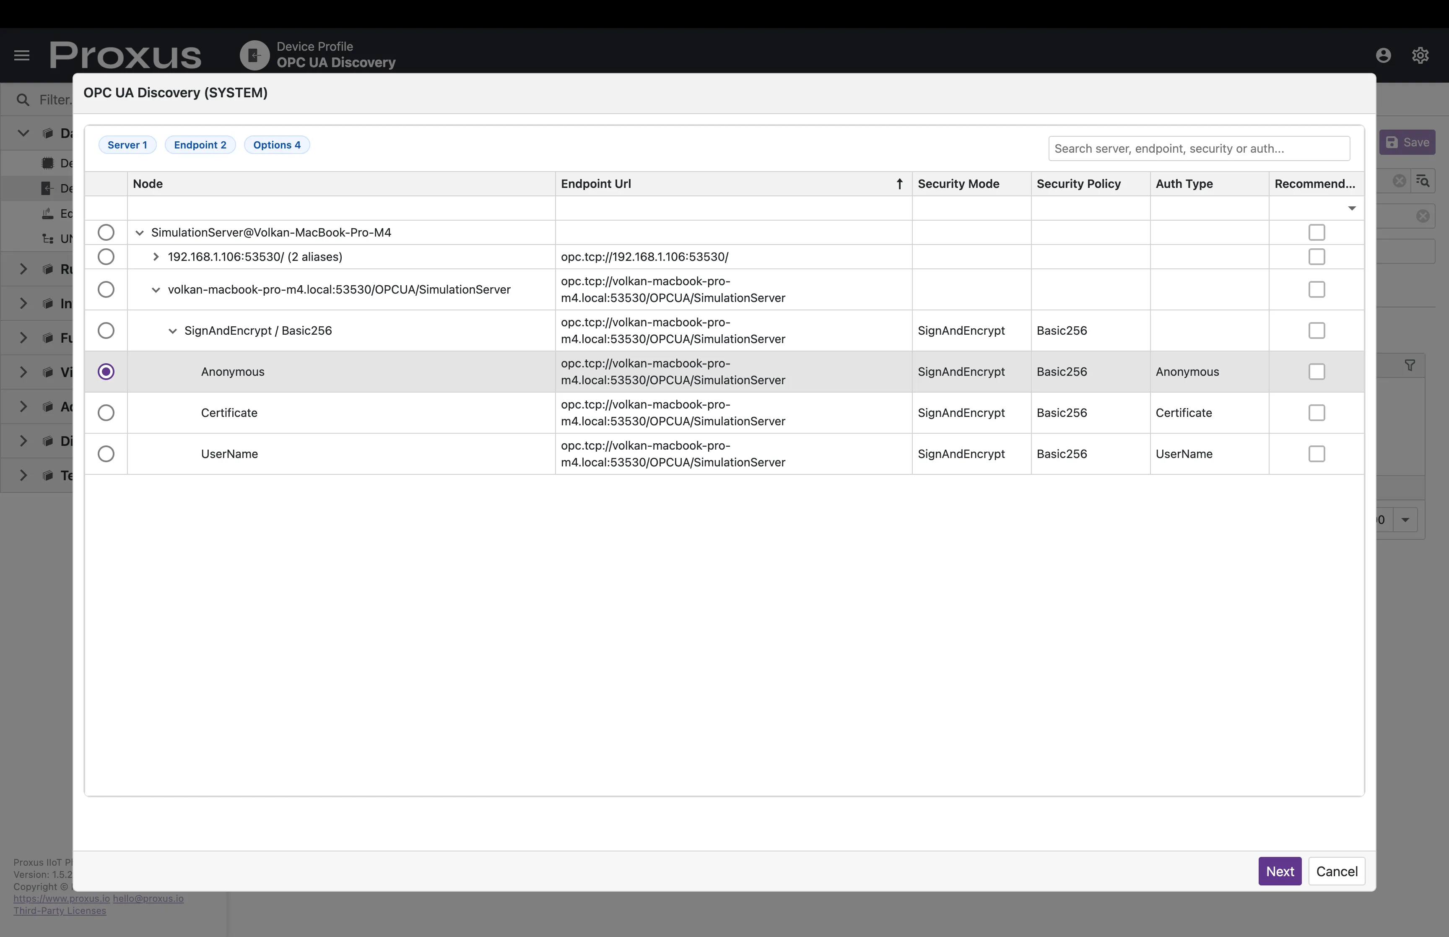Screen dimensions: 1449x937
Task: Select the Certificate row radio button
Action: click(x=106, y=413)
